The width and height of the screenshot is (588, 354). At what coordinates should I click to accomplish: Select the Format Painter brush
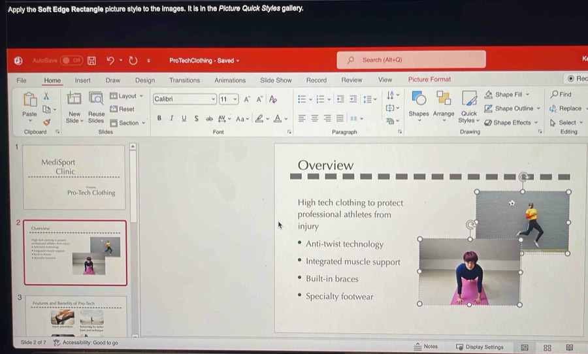tap(46, 122)
